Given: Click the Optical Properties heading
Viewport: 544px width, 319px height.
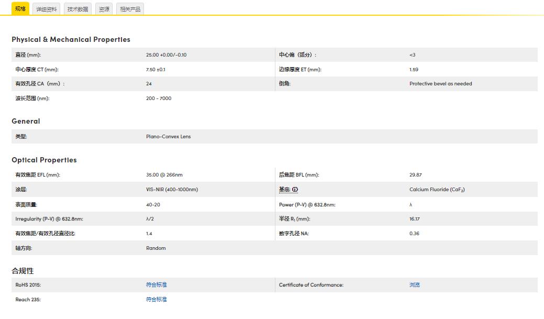Looking at the screenshot, I should coord(44,160).
